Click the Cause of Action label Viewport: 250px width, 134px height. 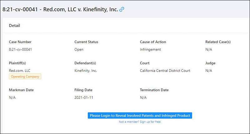[153, 42]
